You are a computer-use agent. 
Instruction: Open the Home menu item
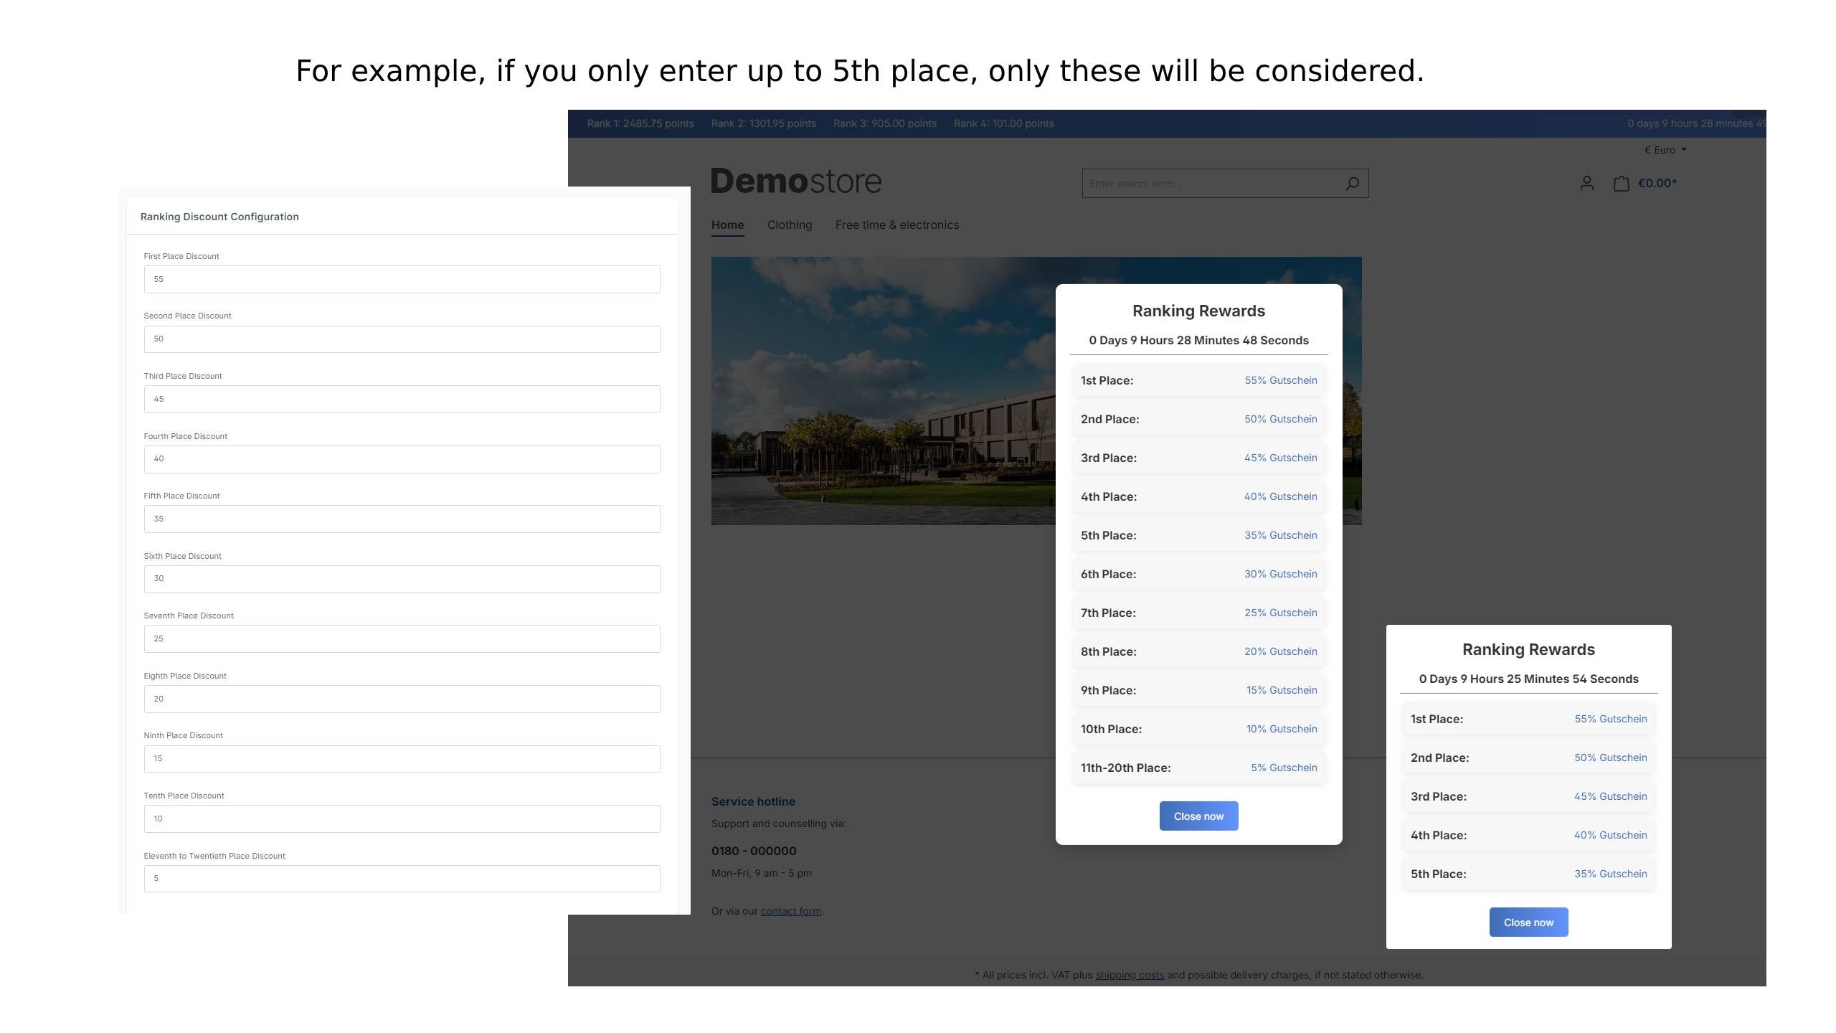[727, 225]
